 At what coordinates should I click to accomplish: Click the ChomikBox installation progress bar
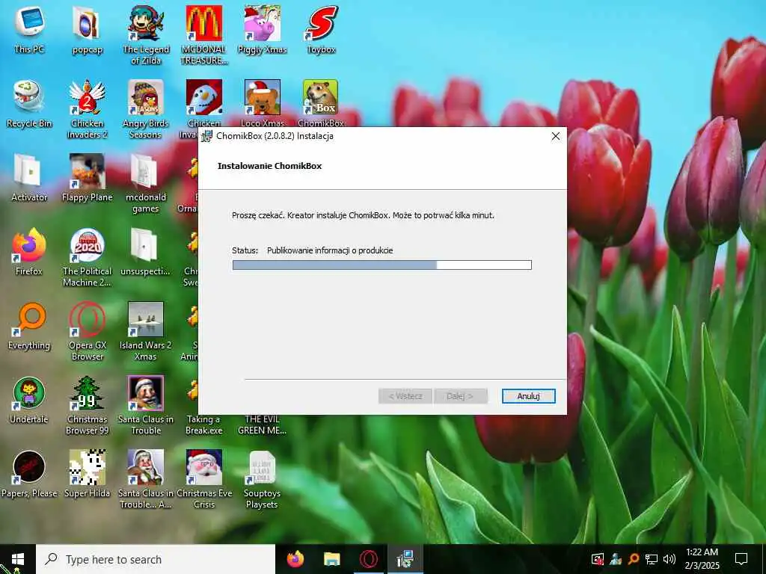(x=382, y=265)
